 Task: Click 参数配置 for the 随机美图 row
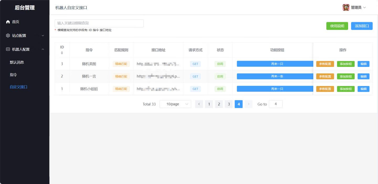[x=325, y=64]
